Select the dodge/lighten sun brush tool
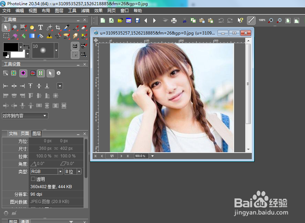This screenshot has height=223, width=305. (84, 36)
